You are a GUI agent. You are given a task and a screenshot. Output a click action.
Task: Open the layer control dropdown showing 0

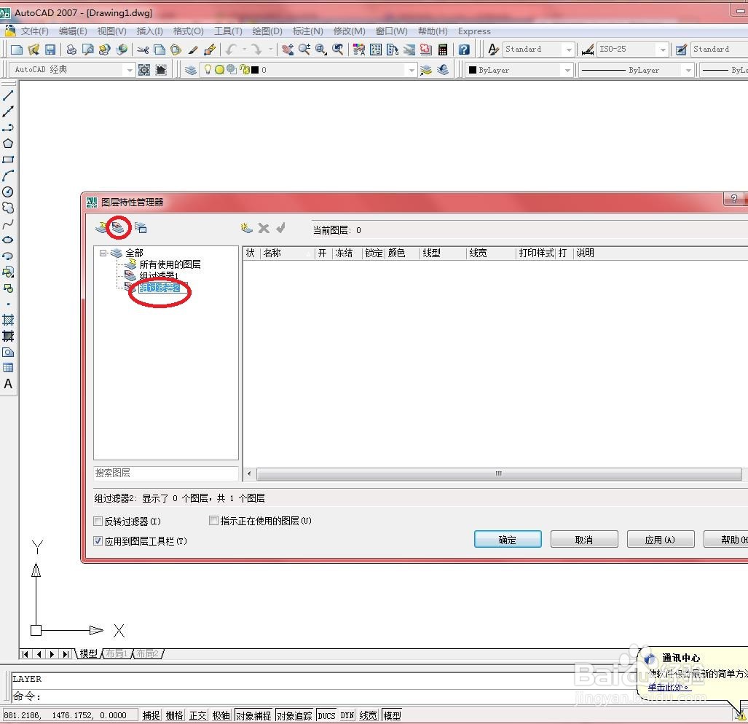click(x=412, y=70)
